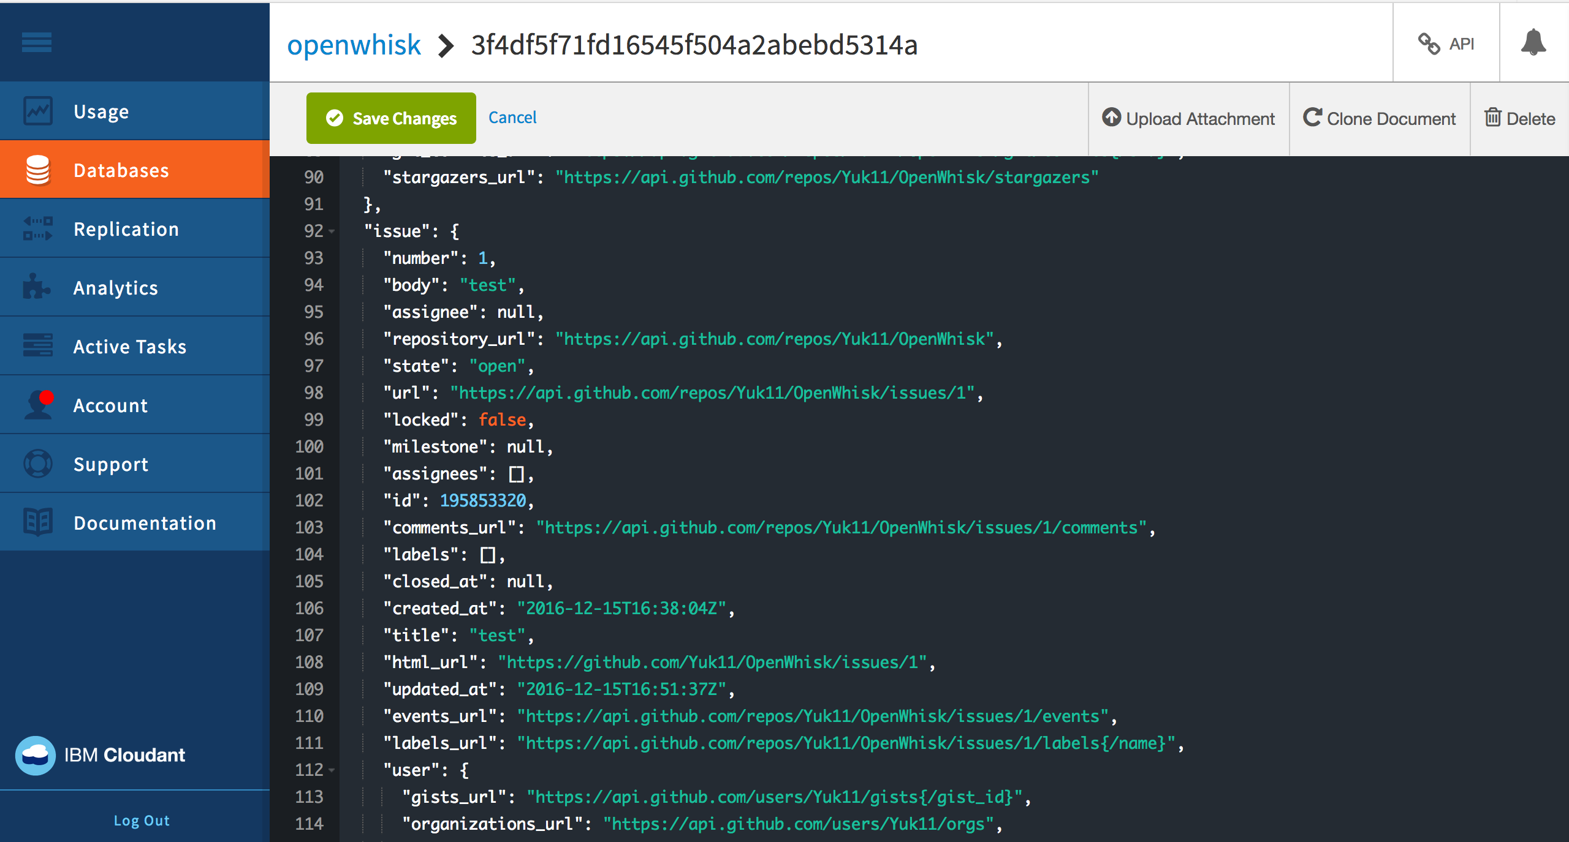
Task: Click the stargazers_url value on line 90
Action: click(x=826, y=178)
